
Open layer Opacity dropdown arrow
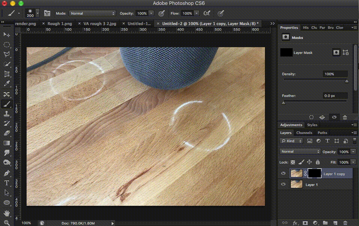(353, 152)
